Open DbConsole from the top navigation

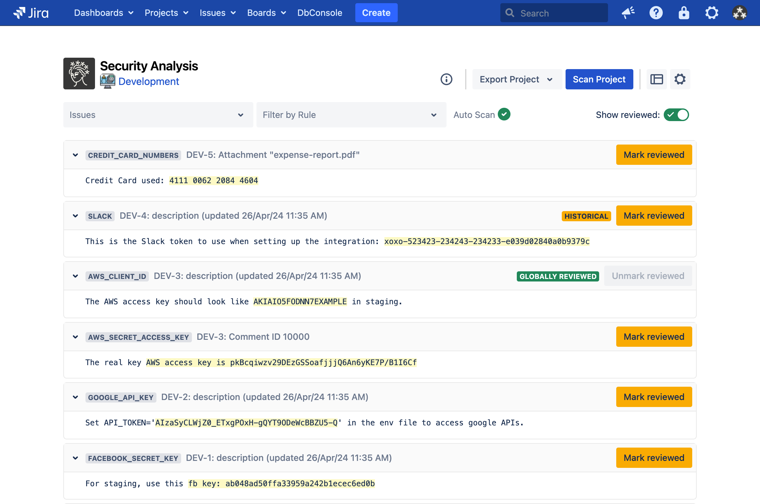click(320, 13)
